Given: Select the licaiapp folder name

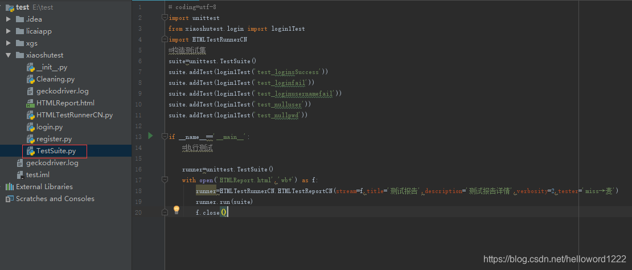Looking at the screenshot, I should click(39, 31).
